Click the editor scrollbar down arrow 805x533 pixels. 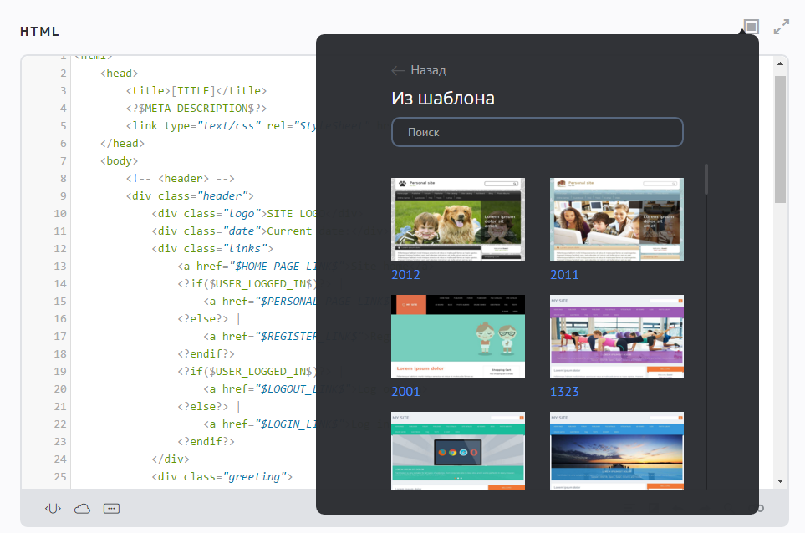click(x=780, y=480)
